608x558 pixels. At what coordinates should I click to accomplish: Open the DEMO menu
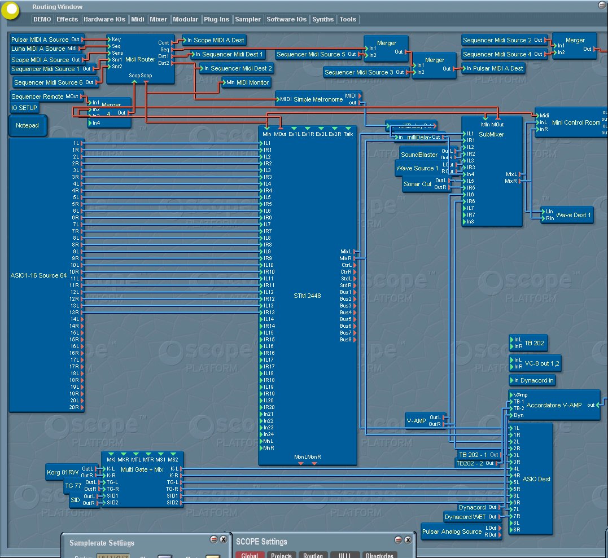[42, 19]
